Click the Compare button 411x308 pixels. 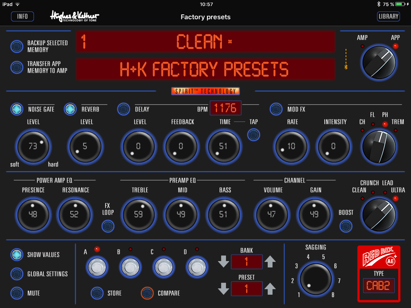147,293
